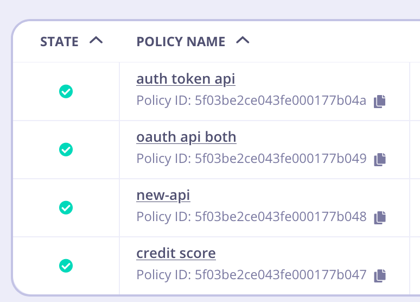
Task: Copy policy ID for auth token api
Action: pyautogui.click(x=380, y=101)
